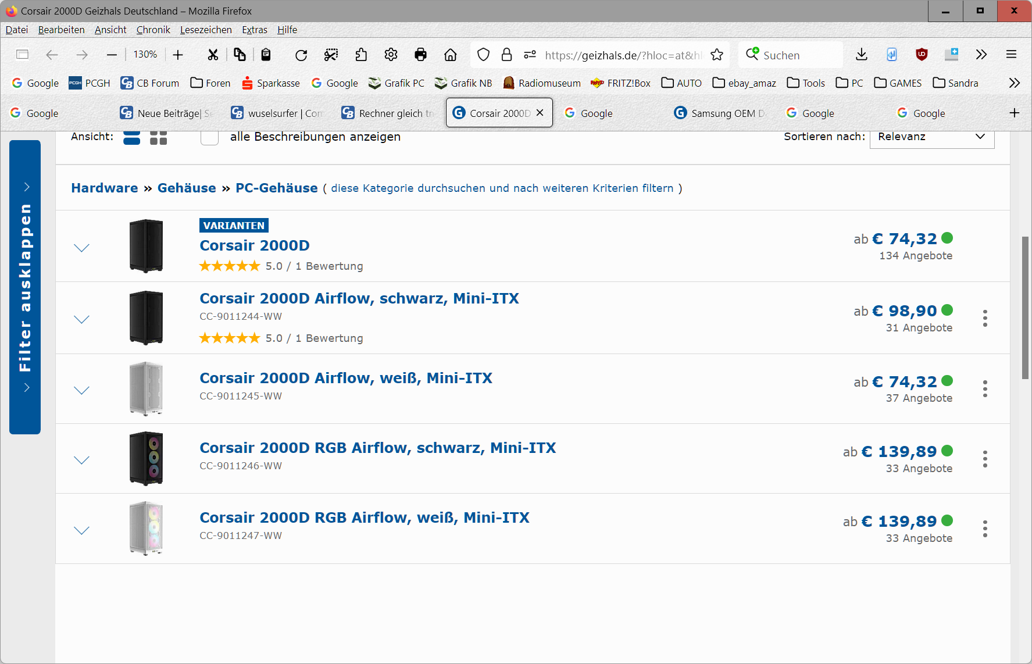Open the FRITZ!Box bookmark
1032x664 pixels.
tap(620, 83)
